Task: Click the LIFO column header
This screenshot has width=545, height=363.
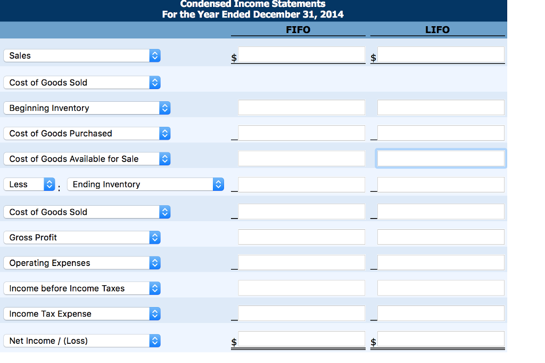Action: click(x=437, y=29)
